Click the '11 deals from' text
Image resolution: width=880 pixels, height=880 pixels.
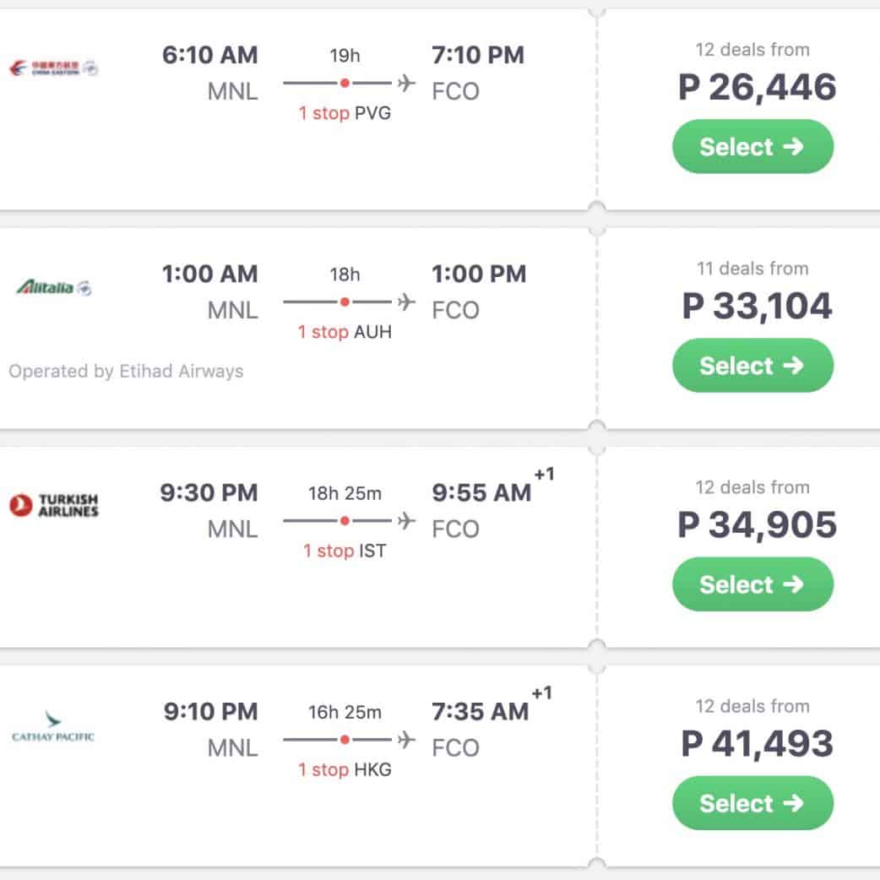pyautogui.click(x=752, y=269)
